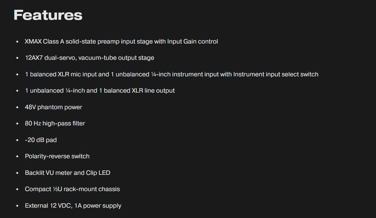
Task: Click the bullet beside 48V phantom power
Action: coord(17,108)
